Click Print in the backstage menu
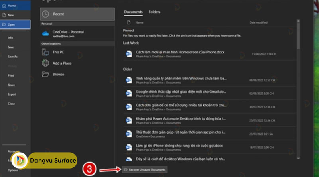 [11, 75]
